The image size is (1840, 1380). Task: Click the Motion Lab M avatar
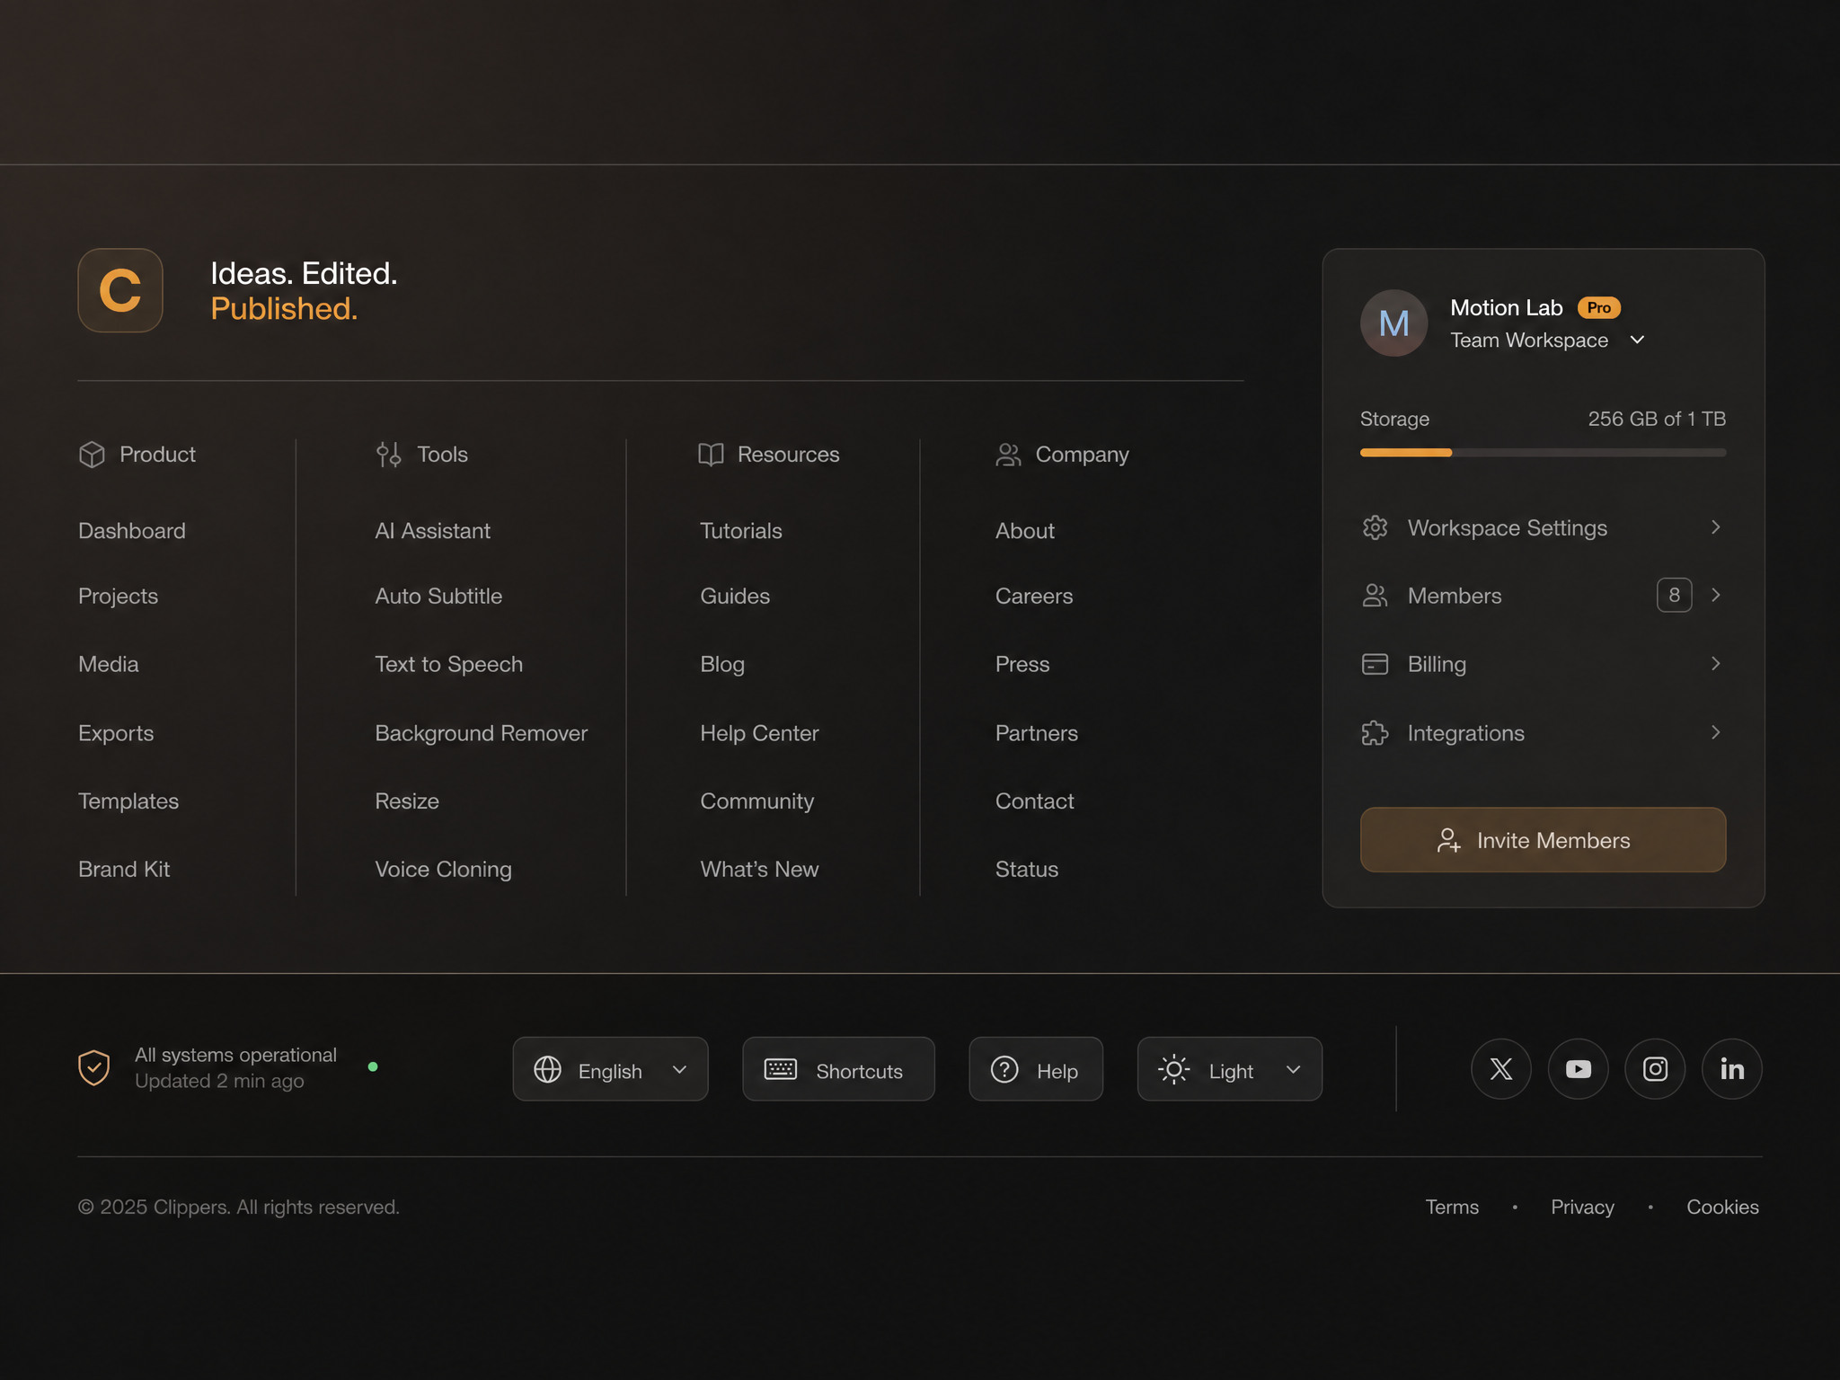pos(1393,323)
